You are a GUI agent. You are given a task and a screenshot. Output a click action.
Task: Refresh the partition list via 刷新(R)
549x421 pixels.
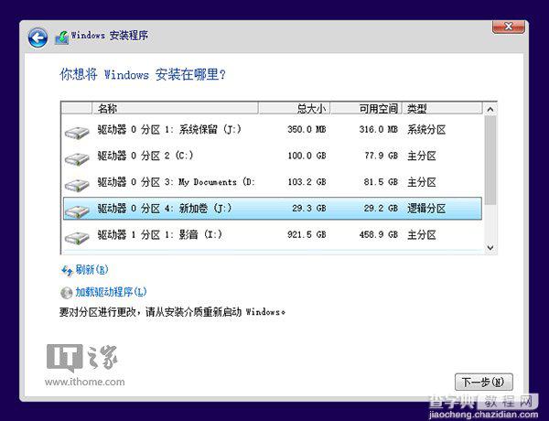92,270
